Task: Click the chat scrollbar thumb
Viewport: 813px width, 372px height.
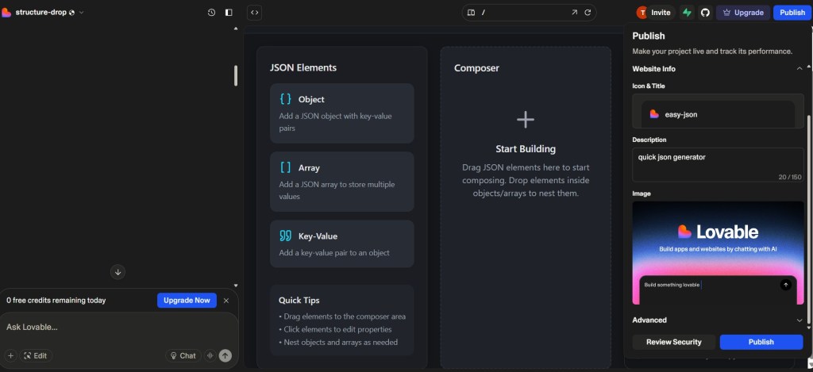Action: (x=236, y=75)
